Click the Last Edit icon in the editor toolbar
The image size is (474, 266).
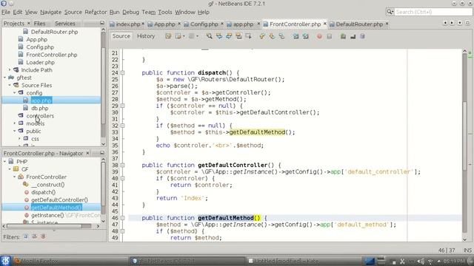click(x=168, y=36)
